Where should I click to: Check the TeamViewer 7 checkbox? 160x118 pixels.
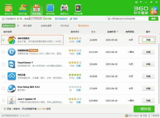(x=3, y=64)
